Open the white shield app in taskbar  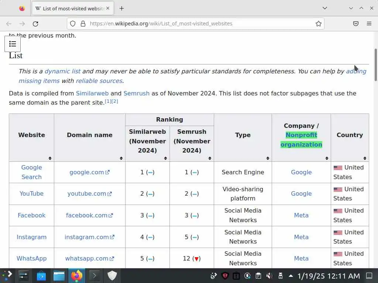click(x=112, y=276)
